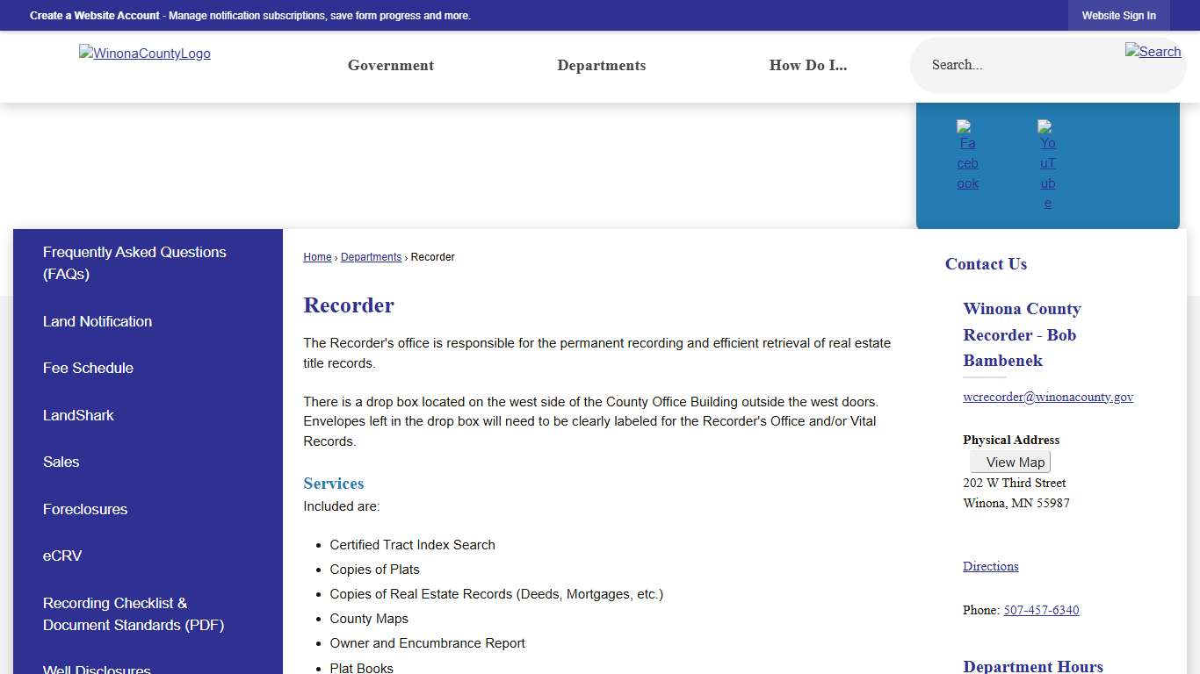This screenshot has width=1200, height=674.
Task: Click the wcrecorder email address
Action: pyautogui.click(x=1047, y=397)
